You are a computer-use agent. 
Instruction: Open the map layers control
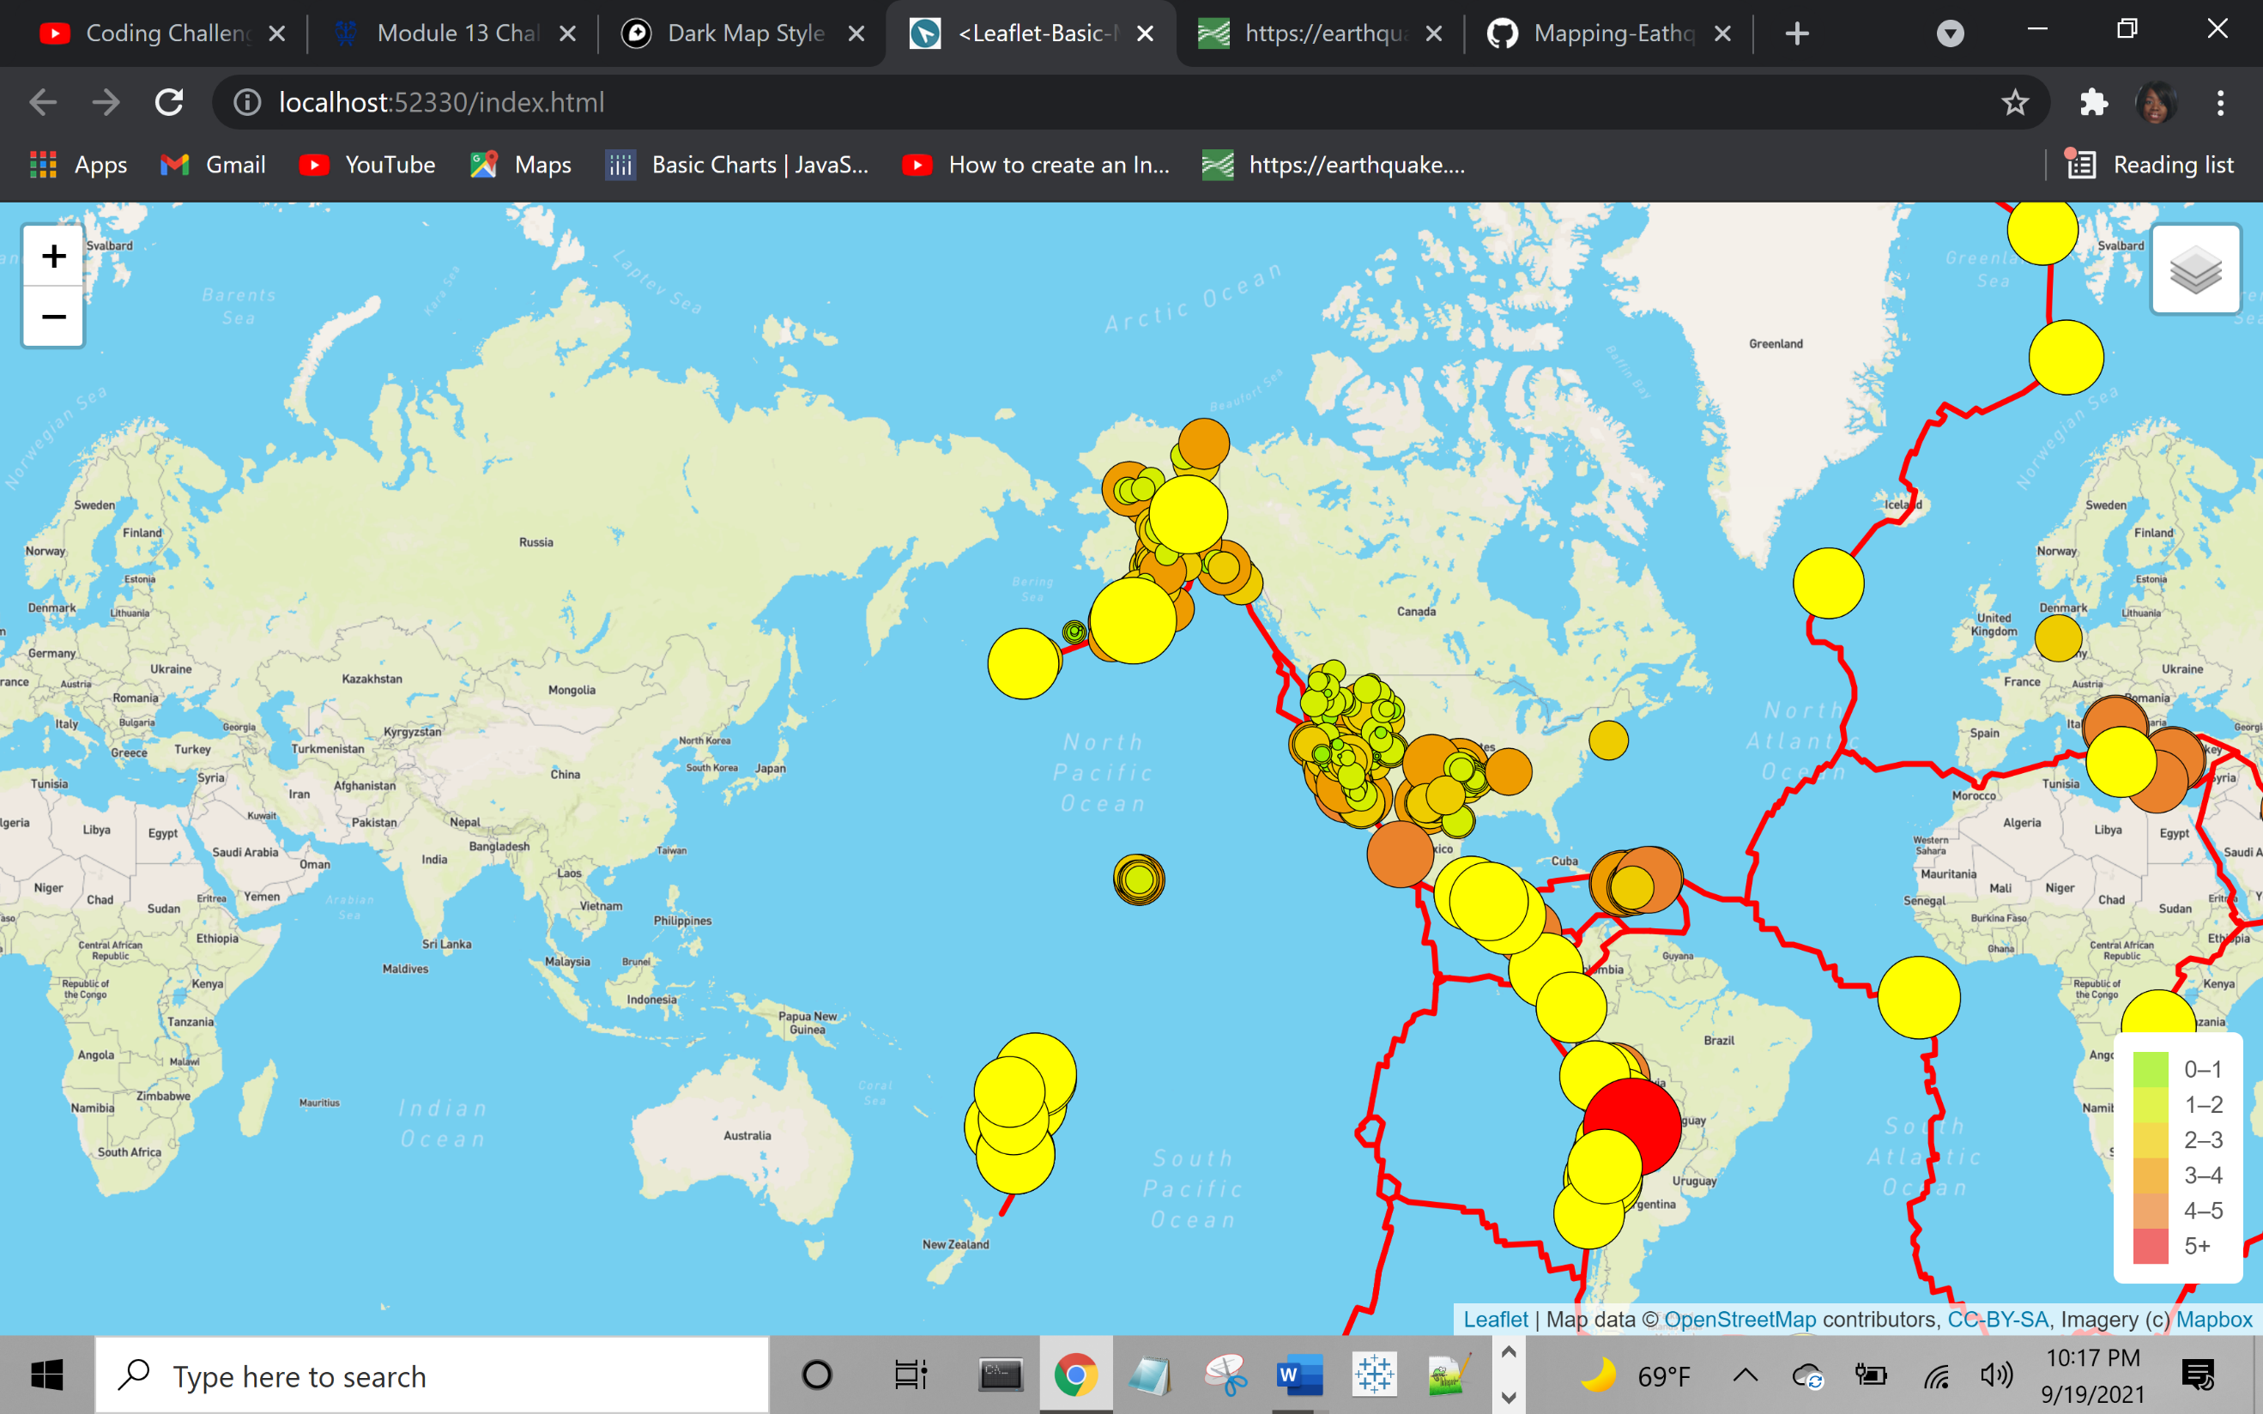(x=2196, y=269)
